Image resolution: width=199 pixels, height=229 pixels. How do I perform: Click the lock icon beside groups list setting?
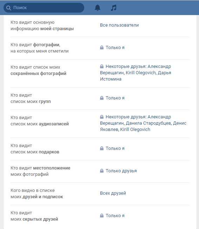[102, 98]
